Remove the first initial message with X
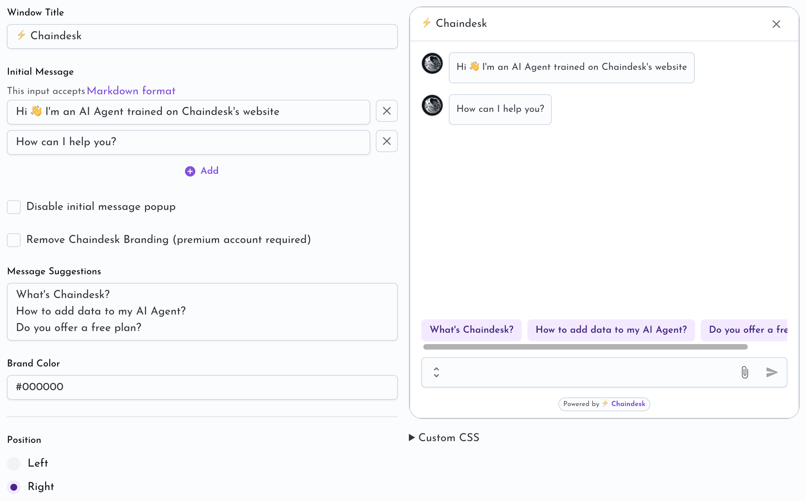 pos(386,111)
